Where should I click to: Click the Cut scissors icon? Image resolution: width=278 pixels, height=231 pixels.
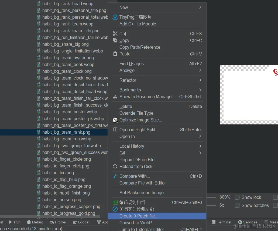coord(115,34)
